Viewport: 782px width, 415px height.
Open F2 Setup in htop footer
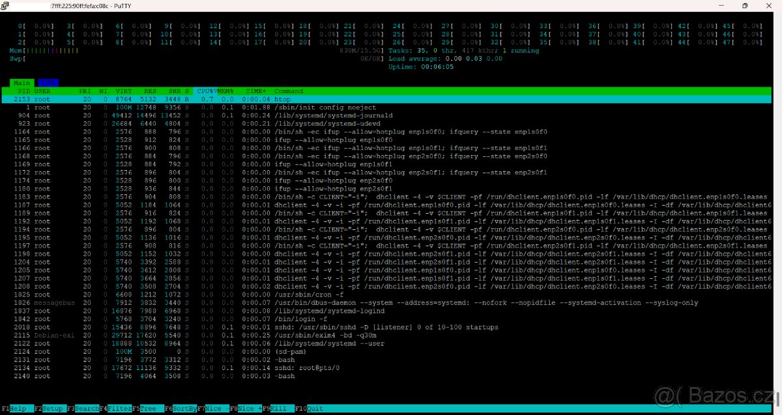[x=52, y=408]
